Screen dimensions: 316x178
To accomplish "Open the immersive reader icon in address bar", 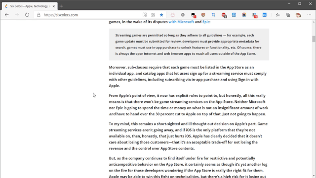I will click(145, 15).
